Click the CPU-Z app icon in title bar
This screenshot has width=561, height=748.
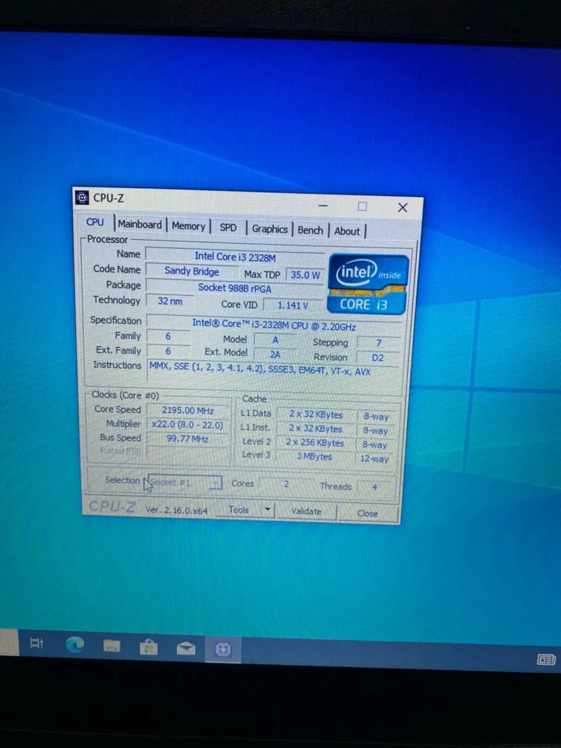click(x=82, y=198)
